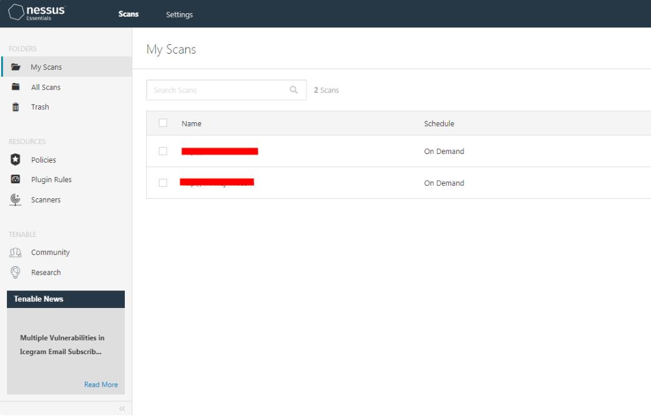Click Read More in Tenable News
The width and height of the screenshot is (651, 419).
click(x=100, y=385)
